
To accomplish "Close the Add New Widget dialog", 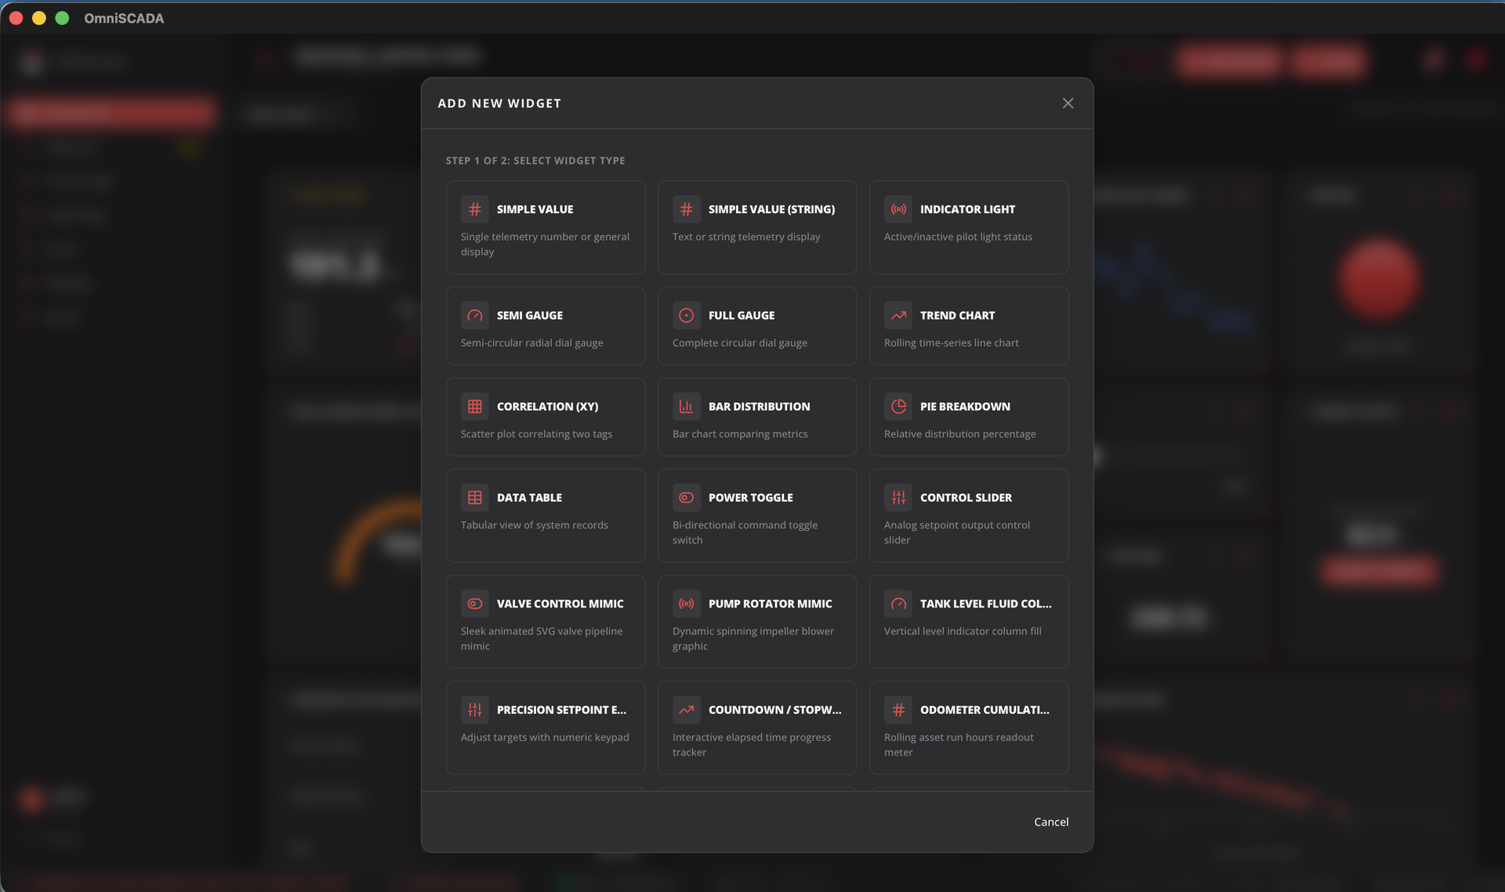I will click(1068, 103).
